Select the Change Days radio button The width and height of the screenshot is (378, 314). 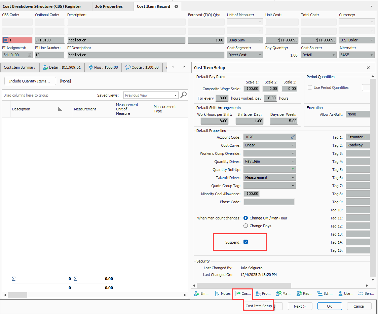click(x=246, y=226)
